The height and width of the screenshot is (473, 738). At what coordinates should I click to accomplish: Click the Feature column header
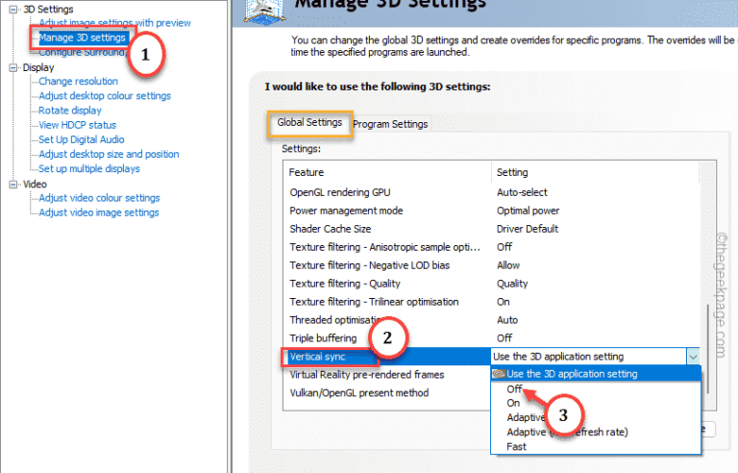[x=387, y=172]
